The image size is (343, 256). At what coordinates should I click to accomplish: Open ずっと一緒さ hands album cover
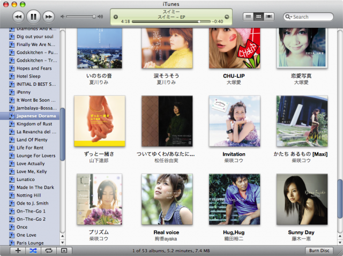100,121
